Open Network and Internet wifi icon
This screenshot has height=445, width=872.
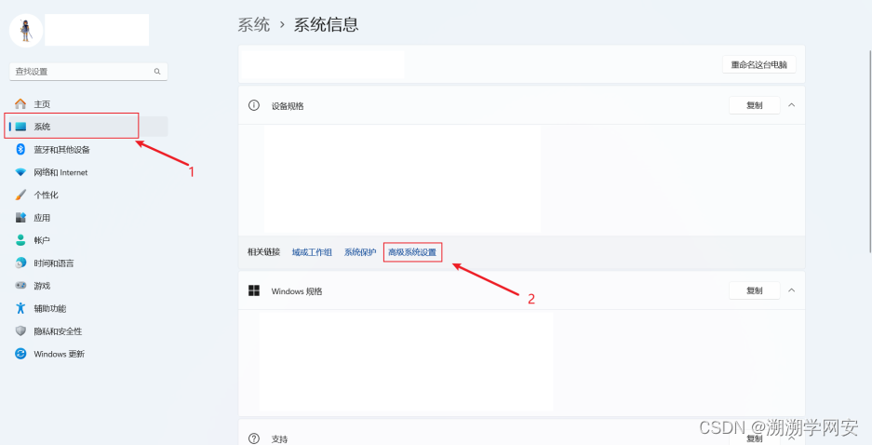point(20,172)
